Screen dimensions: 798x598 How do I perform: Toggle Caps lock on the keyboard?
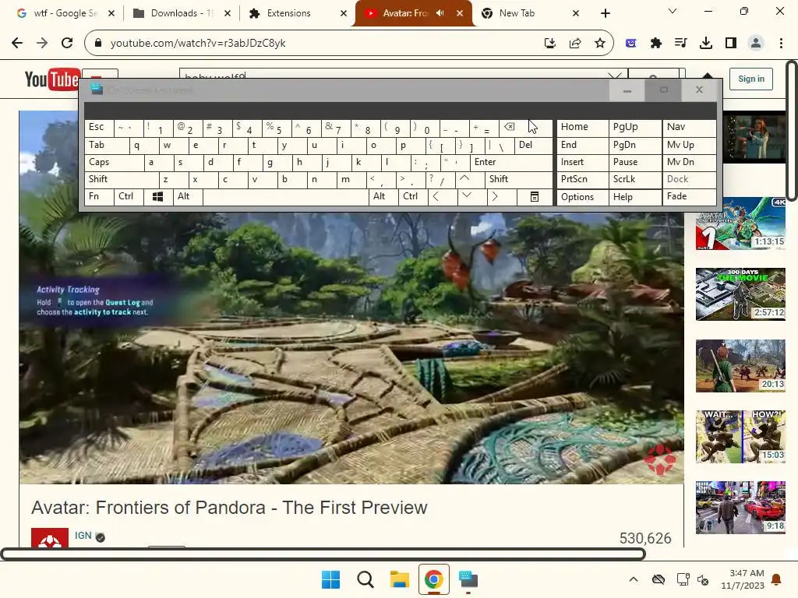114,163
